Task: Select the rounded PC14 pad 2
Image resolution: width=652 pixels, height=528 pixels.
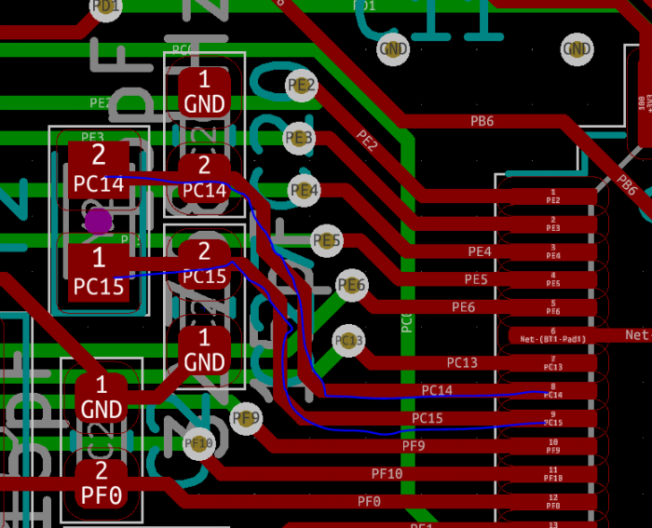Action: [204, 178]
